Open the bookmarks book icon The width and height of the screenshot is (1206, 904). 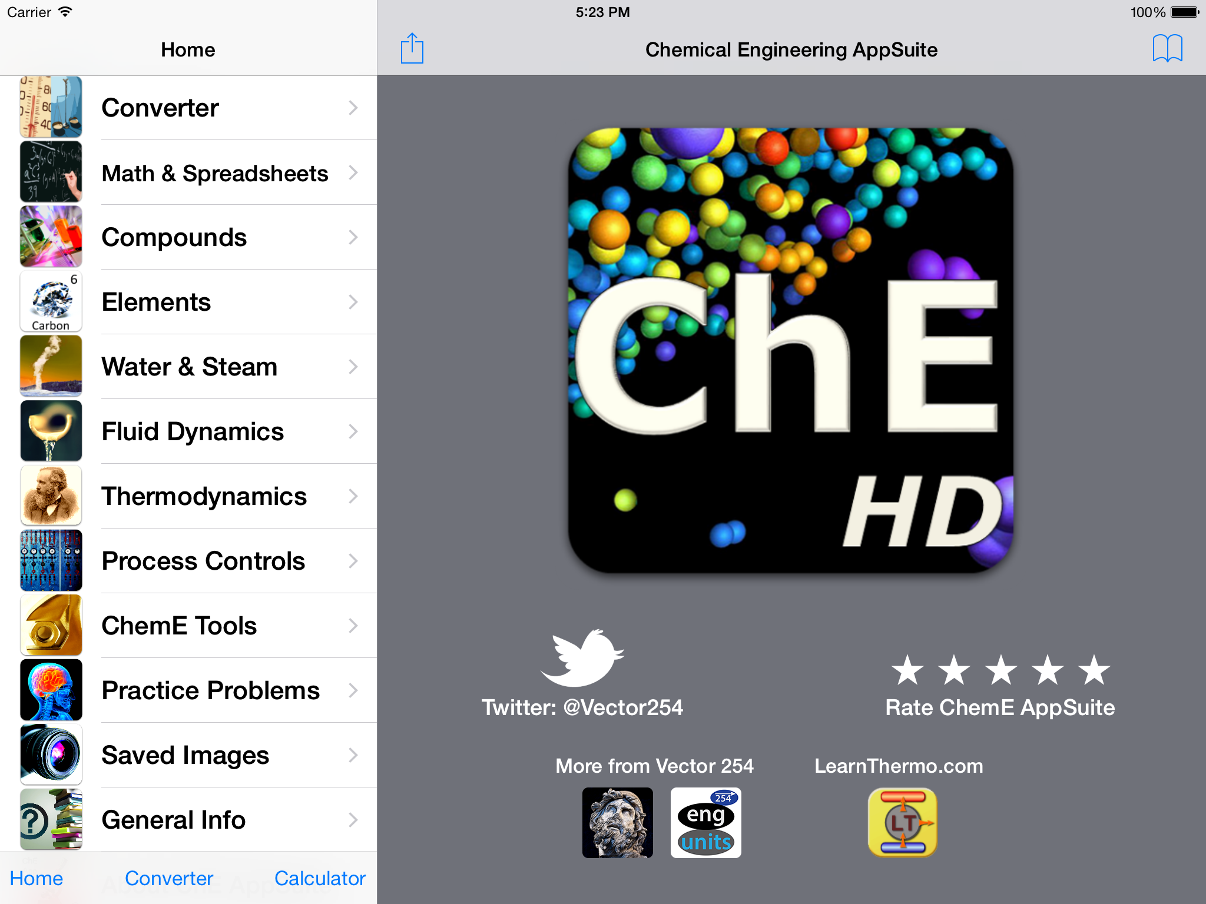1167,48
